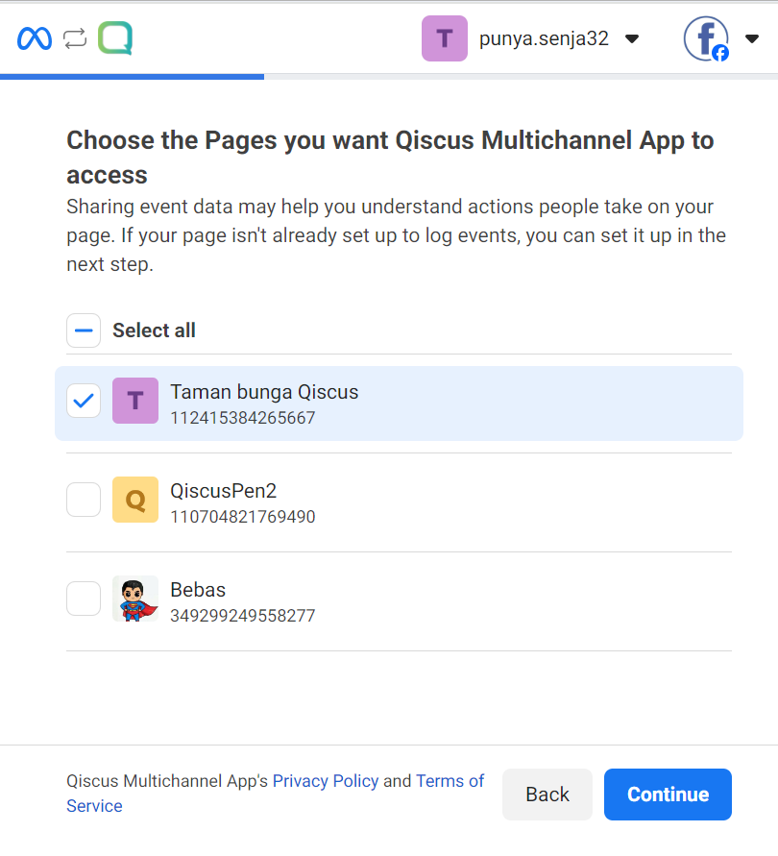Open the Privacy Policy link
The height and width of the screenshot is (856, 778).
click(x=326, y=781)
